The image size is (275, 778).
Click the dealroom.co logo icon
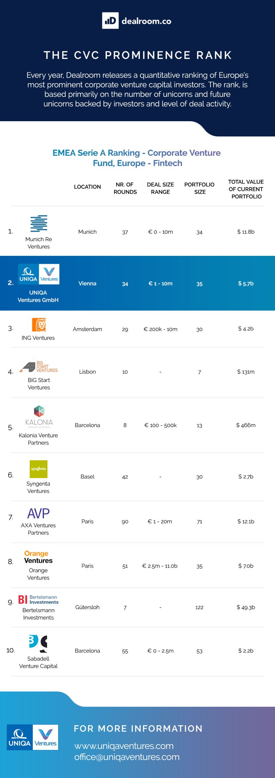click(110, 21)
